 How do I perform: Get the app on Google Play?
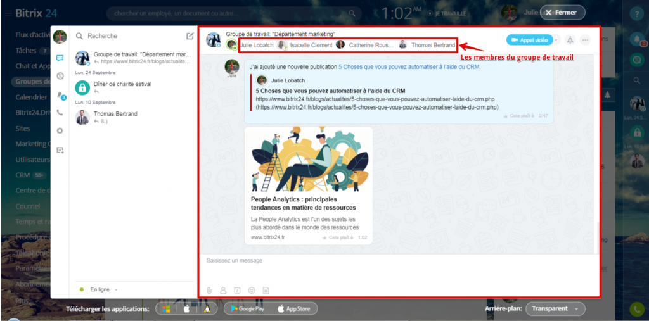(x=247, y=308)
